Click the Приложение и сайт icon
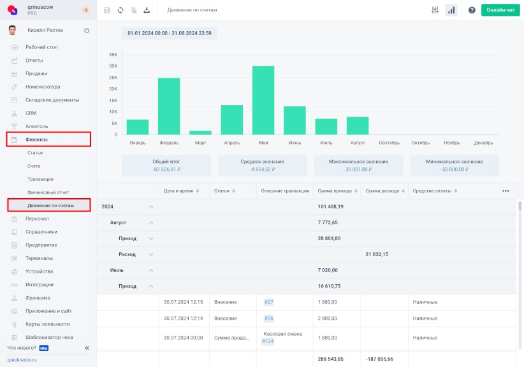The width and height of the screenshot is (524, 367). (x=14, y=311)
